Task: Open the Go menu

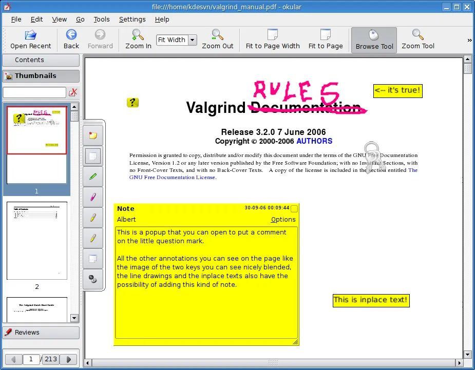Action: (80, 20)
